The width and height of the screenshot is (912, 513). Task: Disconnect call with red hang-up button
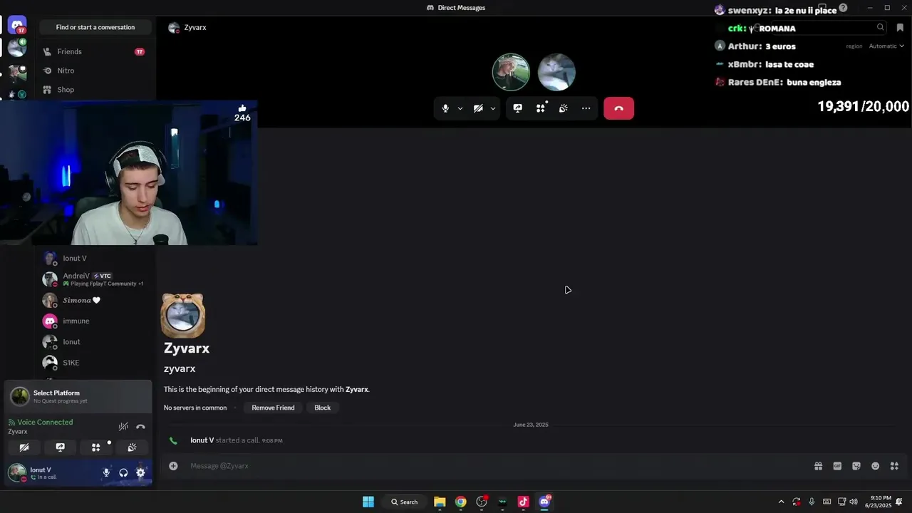[618, 108]
